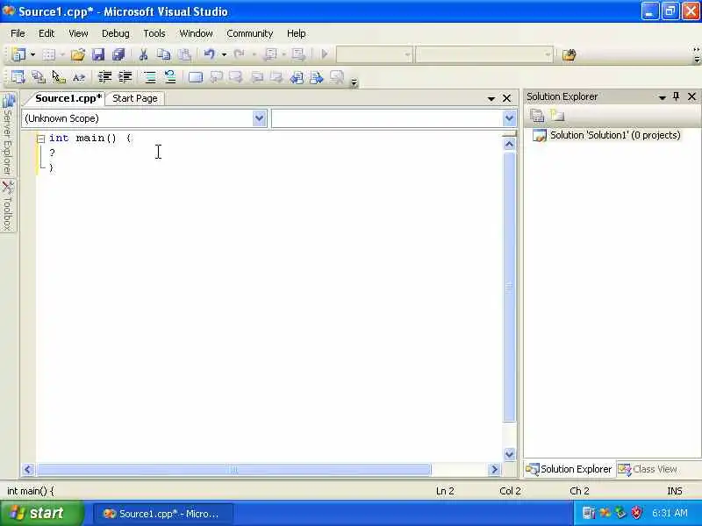Click the horizontal scrollbar right arrow
Image resolution: width=702 pixels, height=526 pixels.
click(494, 469)
